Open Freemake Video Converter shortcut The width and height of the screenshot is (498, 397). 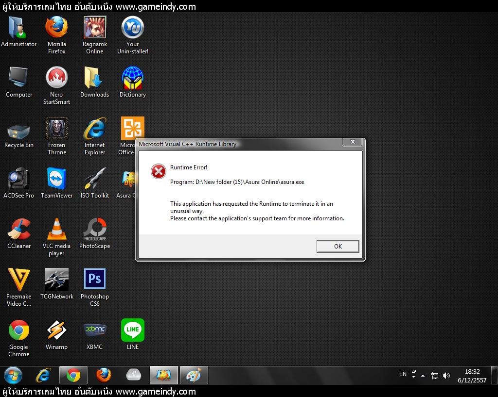click(x=18, y=287)
